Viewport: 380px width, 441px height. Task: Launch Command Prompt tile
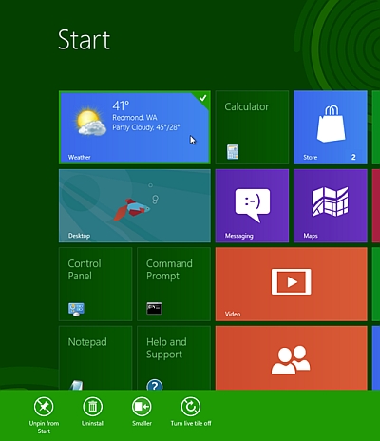click(174, 284)
